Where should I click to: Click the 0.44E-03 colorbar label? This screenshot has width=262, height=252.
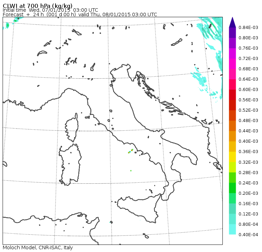point(248,131)
